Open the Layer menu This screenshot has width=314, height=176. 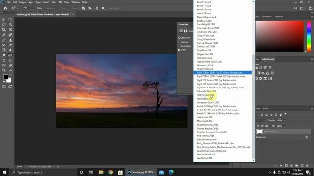point(30,2)
